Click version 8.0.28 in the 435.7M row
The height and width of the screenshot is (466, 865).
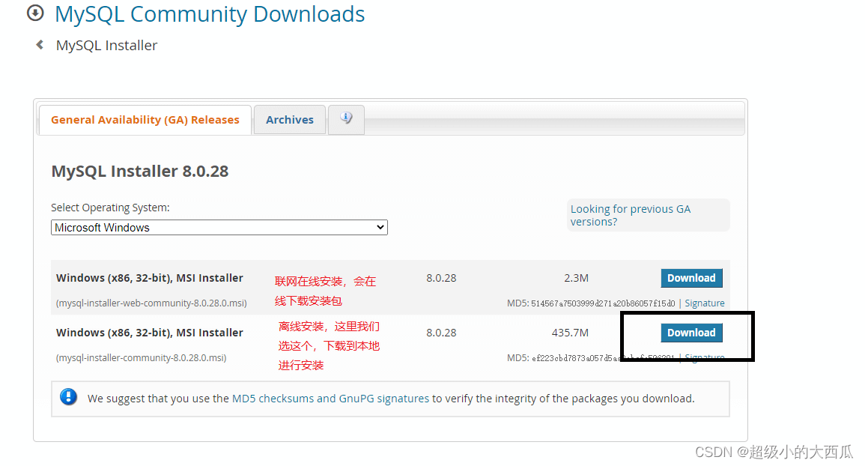(441, 333)
